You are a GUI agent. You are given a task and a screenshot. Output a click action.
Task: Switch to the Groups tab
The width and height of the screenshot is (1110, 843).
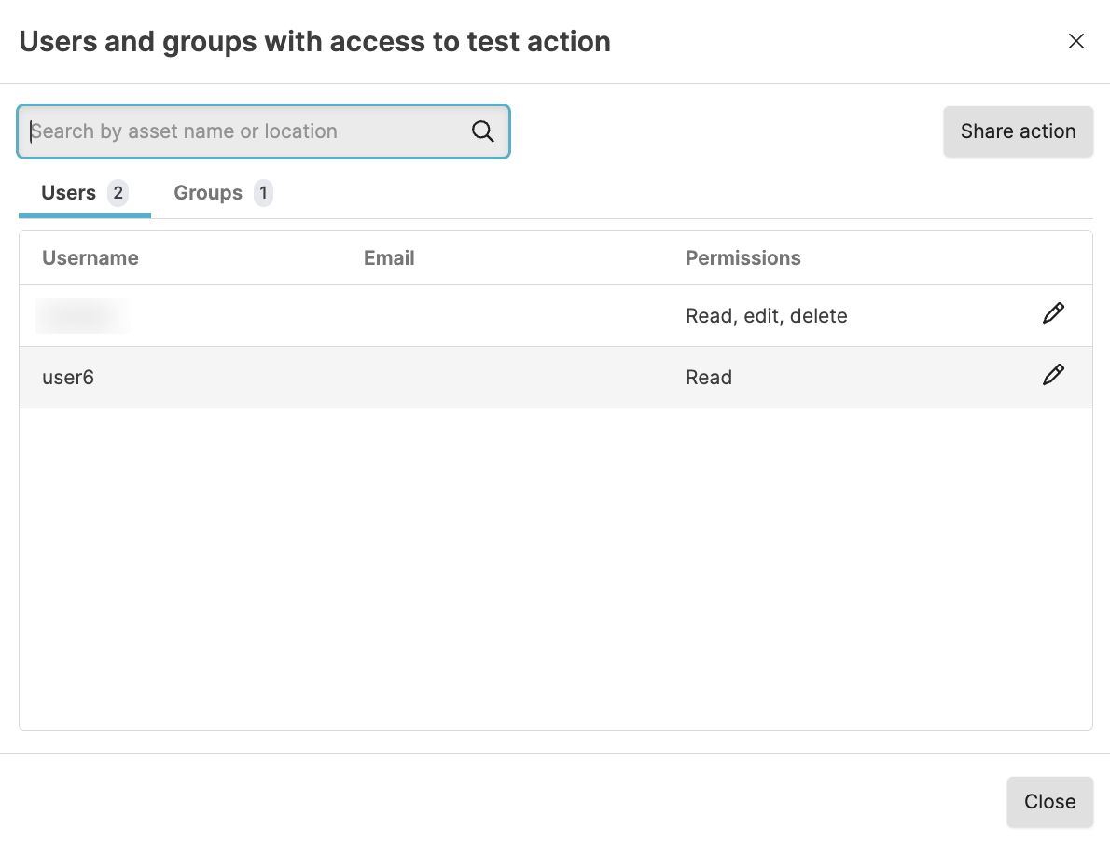coord(208,193)
